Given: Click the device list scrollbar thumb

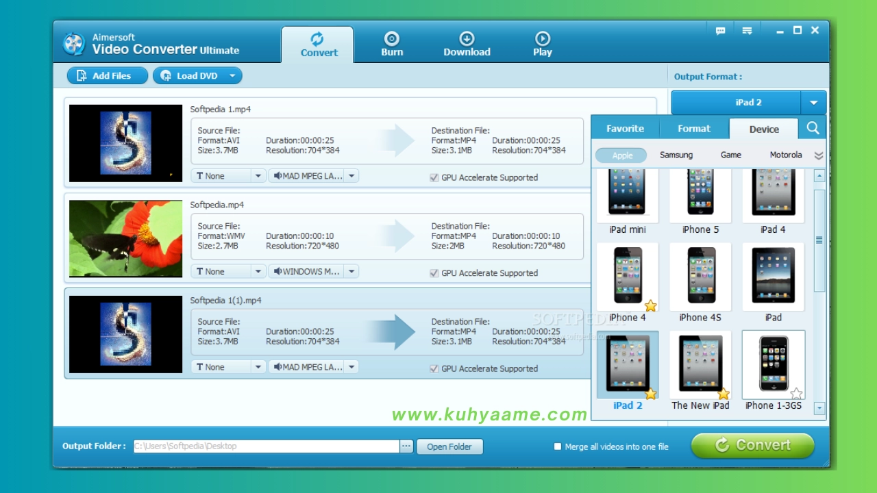Looking at the screenshot, I should (x=819, y=240).
